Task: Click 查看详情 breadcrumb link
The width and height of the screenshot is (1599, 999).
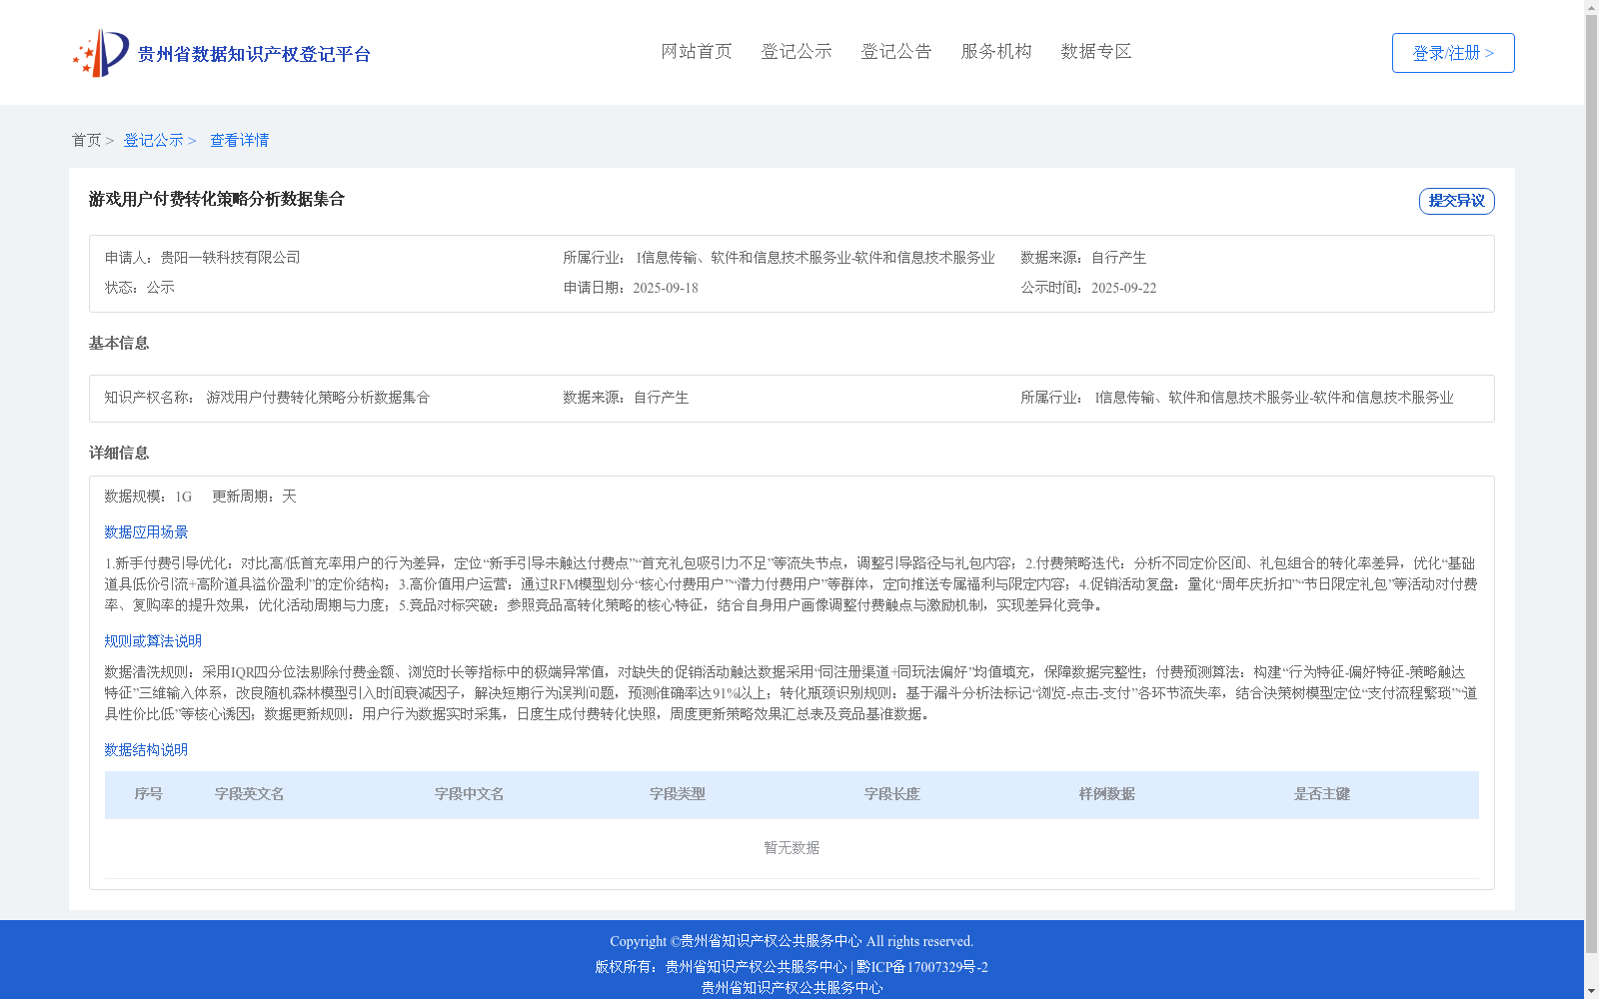Action: tap(239, 140)
